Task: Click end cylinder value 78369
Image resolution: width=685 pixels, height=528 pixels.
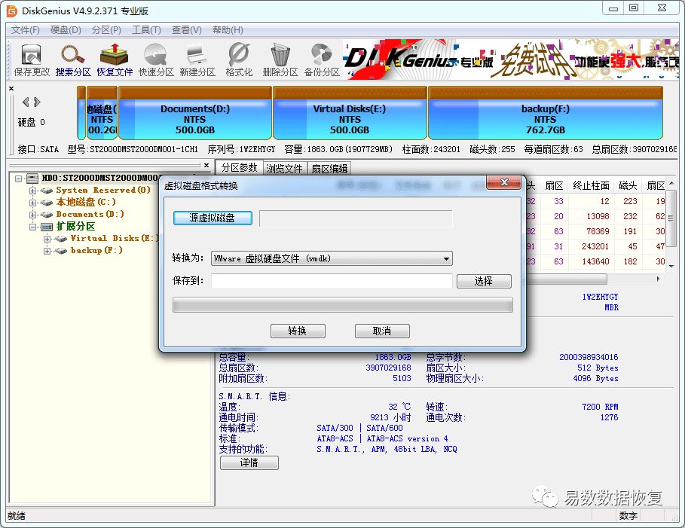Action: tap(598, 231)
